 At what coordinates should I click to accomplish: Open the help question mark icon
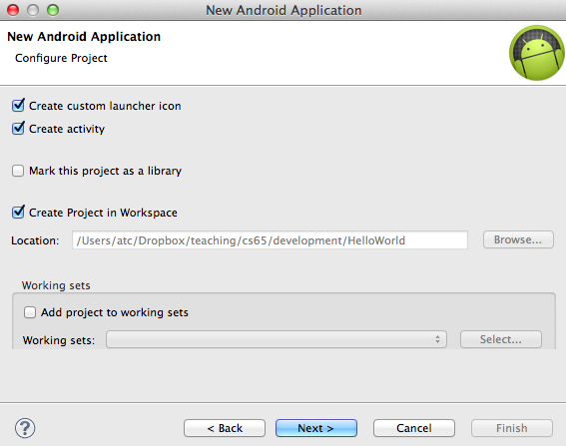point(25,428)
